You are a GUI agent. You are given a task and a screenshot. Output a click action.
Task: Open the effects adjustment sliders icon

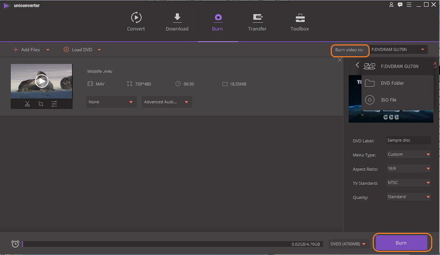pos(54,104)
